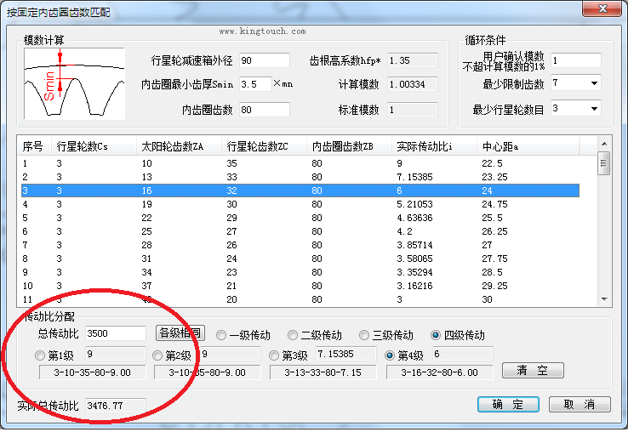
Task: Click the 3-16-32-80-6.00 stage summary box
Action: [439, 372]
